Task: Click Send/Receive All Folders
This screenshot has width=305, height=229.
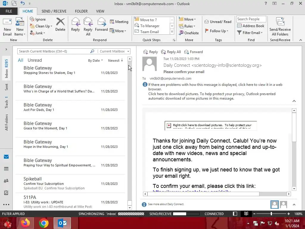Action: [x=280, y=27]
